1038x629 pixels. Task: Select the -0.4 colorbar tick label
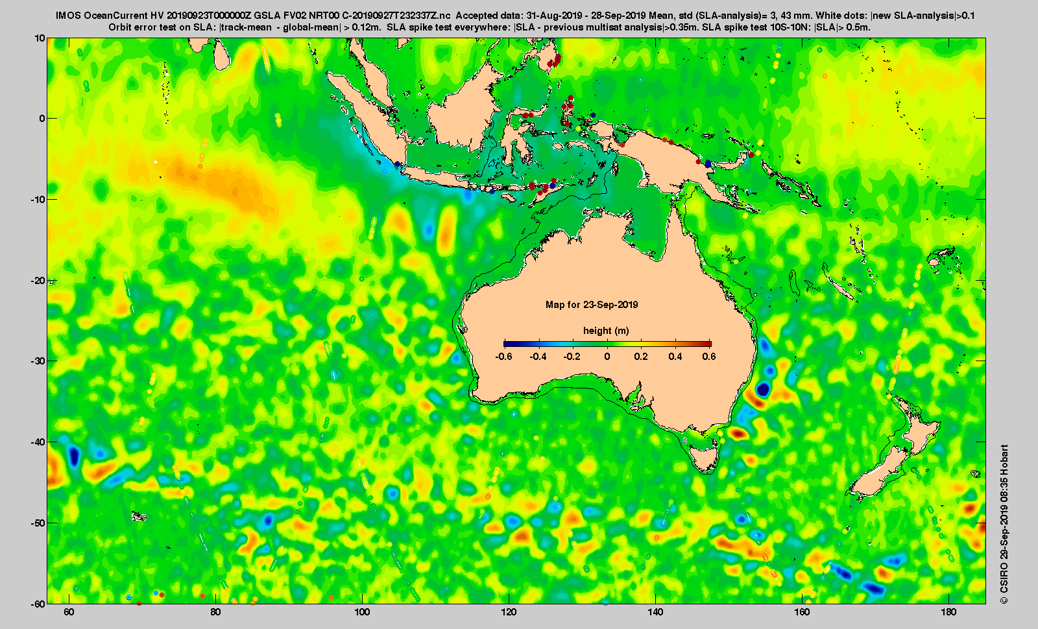pyautogui.click(x=538, y=357)
